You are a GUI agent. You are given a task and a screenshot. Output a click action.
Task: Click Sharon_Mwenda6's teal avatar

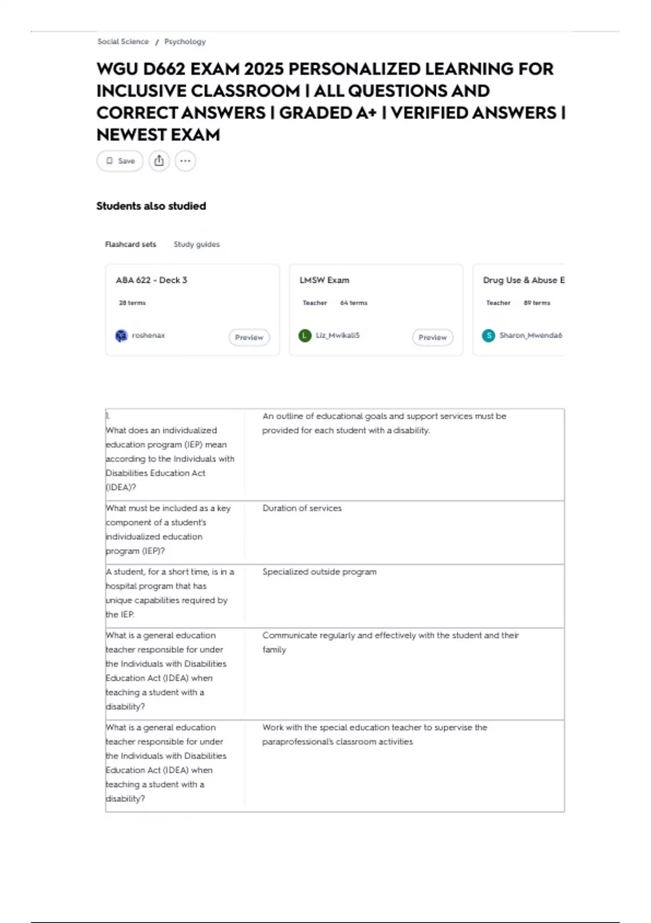click(488, 336)
